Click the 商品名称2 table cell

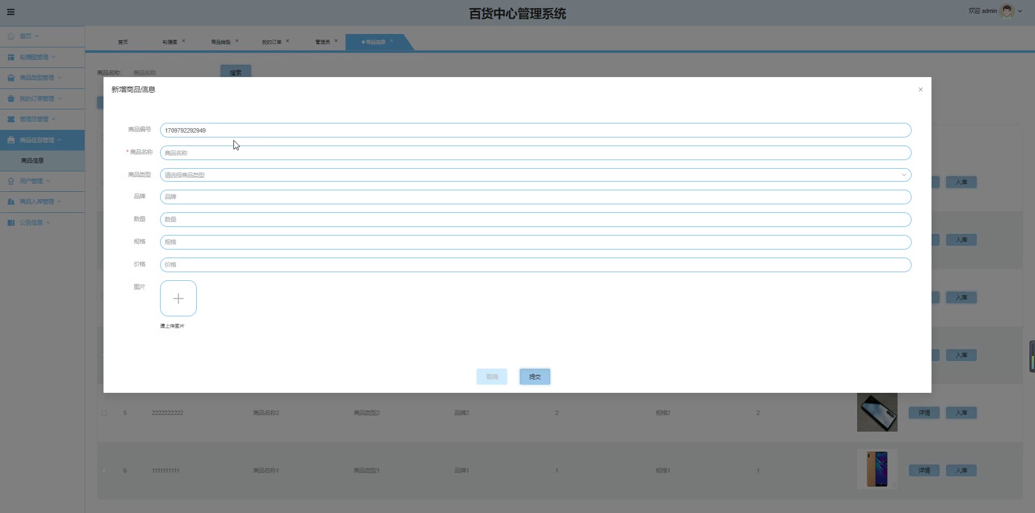pyautogui.click(x=266, y=413)
